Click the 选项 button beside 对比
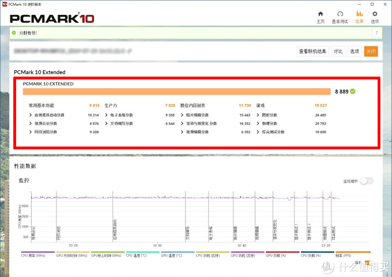 tap(355, 51)
